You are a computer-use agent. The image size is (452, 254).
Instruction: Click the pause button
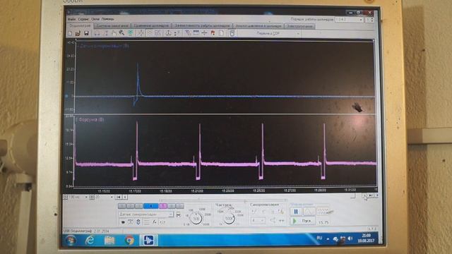[296, 212]
